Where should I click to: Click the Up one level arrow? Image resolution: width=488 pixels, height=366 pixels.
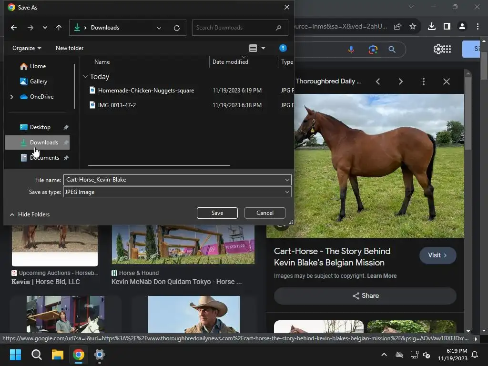(59, 28)
